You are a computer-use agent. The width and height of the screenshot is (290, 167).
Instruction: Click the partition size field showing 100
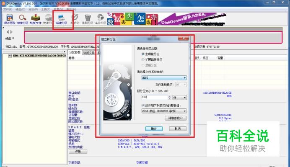tap(155, 97)
